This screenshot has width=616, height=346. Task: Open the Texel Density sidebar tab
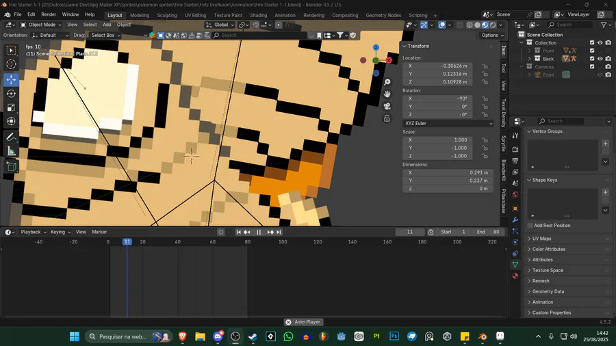pyautogui.click(x=504, y=113)
